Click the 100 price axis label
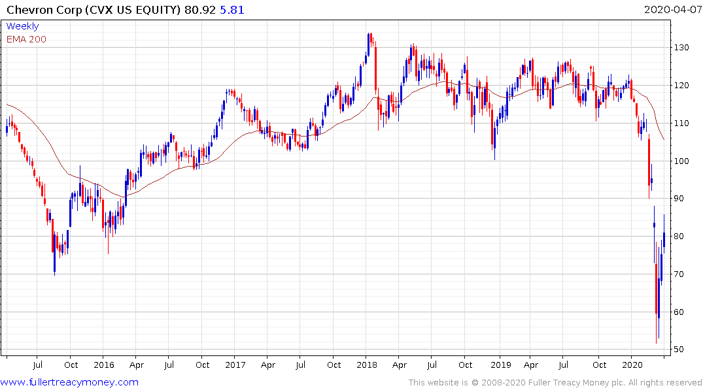703x392 pixels. point(681,161)
